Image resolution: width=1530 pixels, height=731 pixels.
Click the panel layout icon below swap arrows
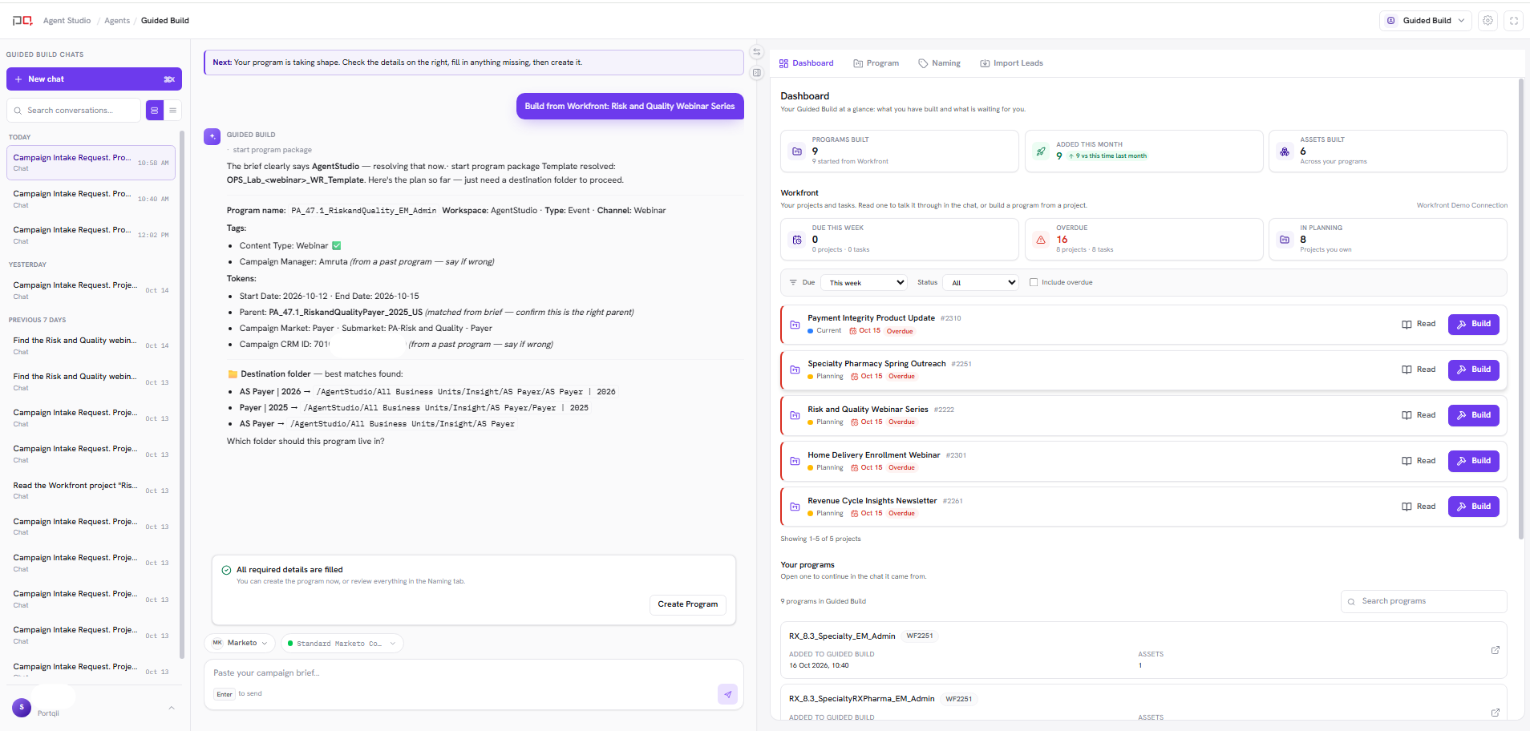(756, 73)
